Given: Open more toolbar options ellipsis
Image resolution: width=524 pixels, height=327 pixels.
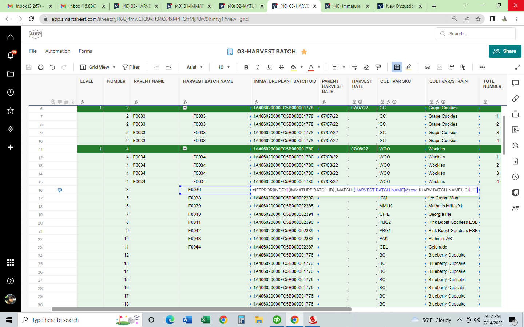Looking at the screenshot, I should click(x=482, y=67).
